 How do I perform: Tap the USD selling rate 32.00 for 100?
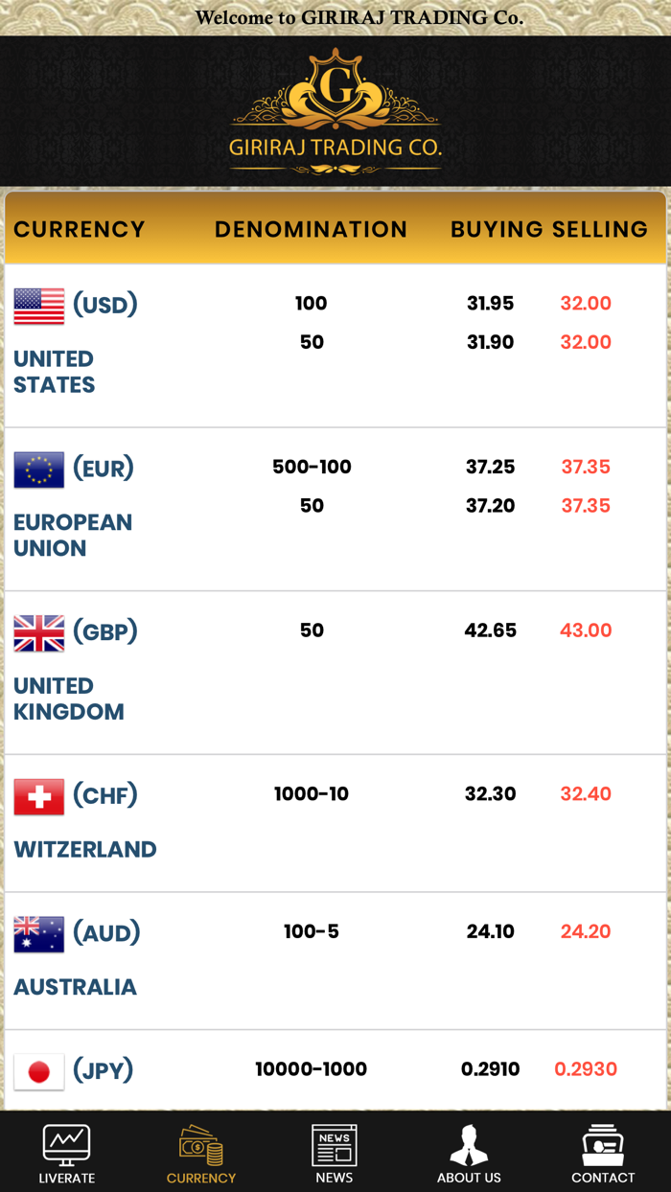(586, 304)
